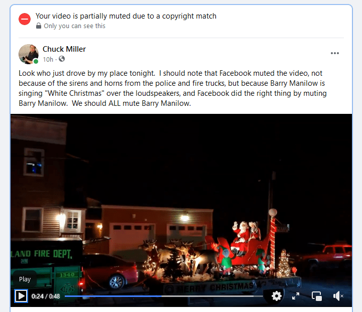362x312 pixels.
Task: Unmute the video with the speaker icon
Action: coord(338,296)
